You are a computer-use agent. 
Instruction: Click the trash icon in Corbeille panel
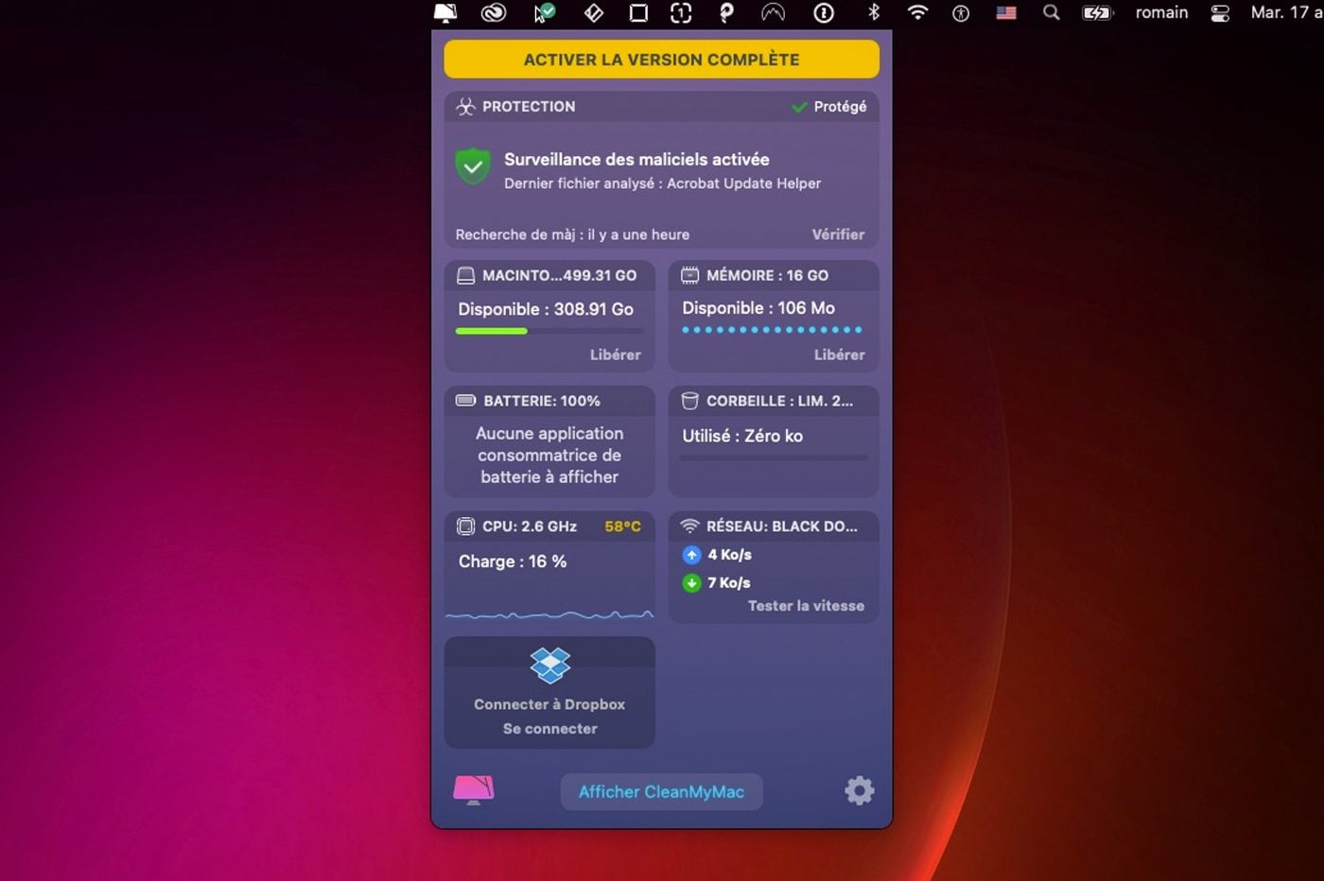point(688,400)
